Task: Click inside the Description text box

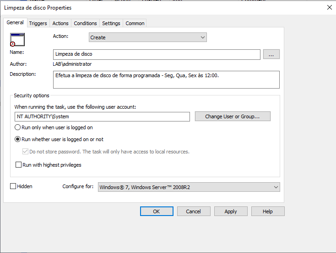Action: pyautogui.click(x=166, y=79)
